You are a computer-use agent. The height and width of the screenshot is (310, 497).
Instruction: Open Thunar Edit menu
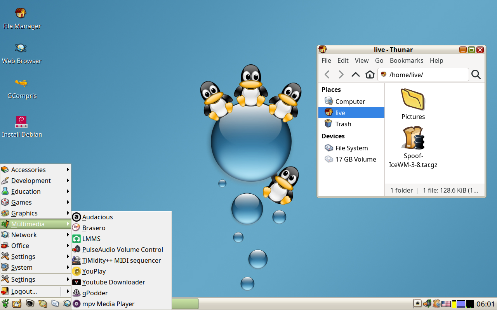[343, 60]
